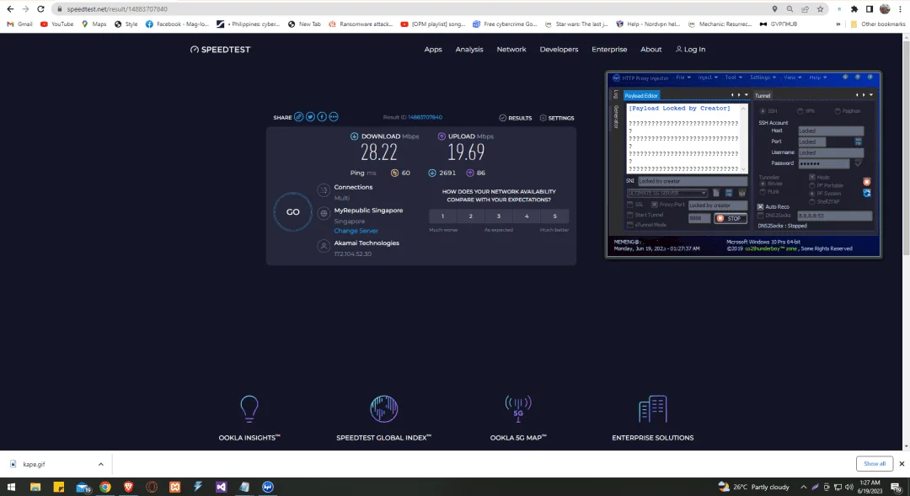The image size is (910, 496).
Task: Open Brave browser from taskbar
Action: coord(128,487)
